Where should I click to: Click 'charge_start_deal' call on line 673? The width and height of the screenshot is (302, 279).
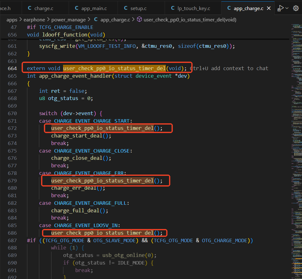click(77, 136)
